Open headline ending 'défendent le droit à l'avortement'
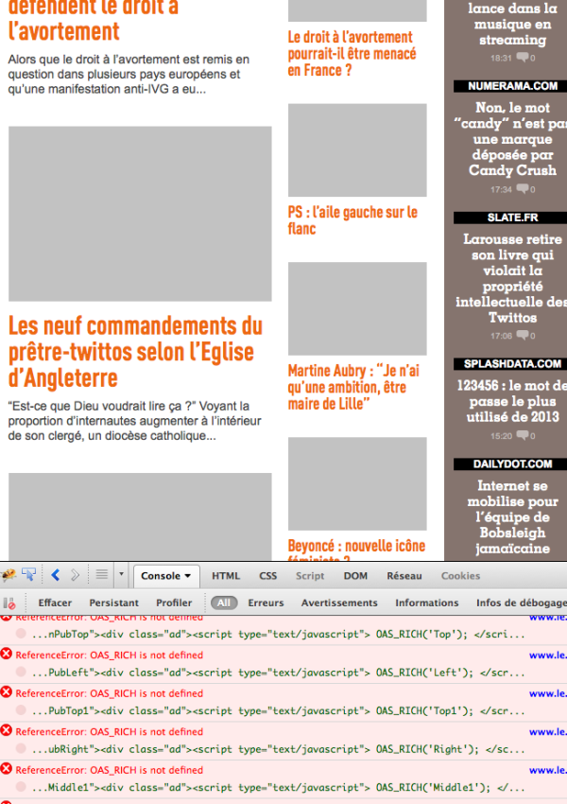The image size is (567, 804). tap(94, 21)
